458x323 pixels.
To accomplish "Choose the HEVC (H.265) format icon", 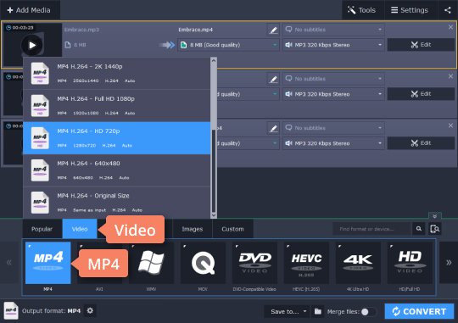I will 306,263.
